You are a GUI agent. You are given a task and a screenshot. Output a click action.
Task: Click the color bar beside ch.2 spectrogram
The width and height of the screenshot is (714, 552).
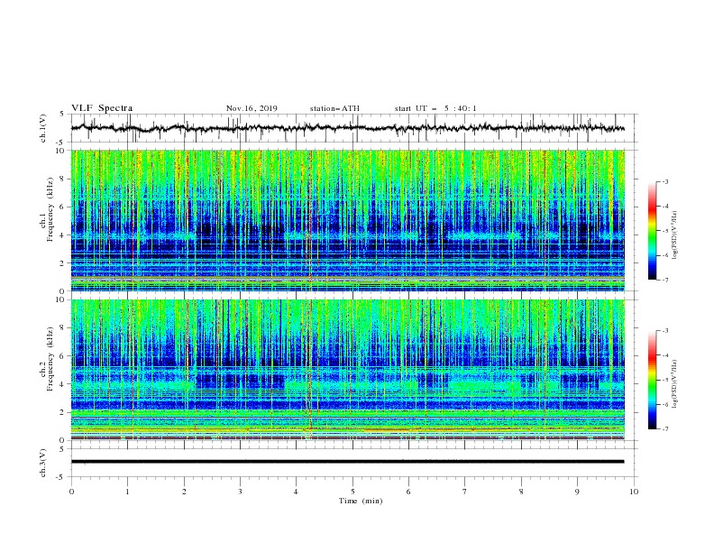[652, 380]
